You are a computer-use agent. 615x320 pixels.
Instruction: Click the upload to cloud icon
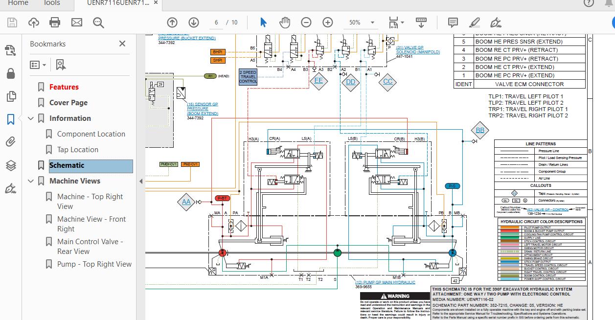(33, 23)
